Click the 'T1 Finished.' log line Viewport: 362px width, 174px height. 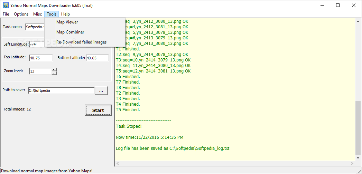(128, 49)
